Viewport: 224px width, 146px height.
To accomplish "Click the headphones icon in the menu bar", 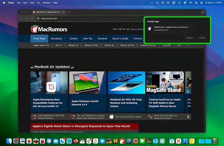I will pos(179,3).
